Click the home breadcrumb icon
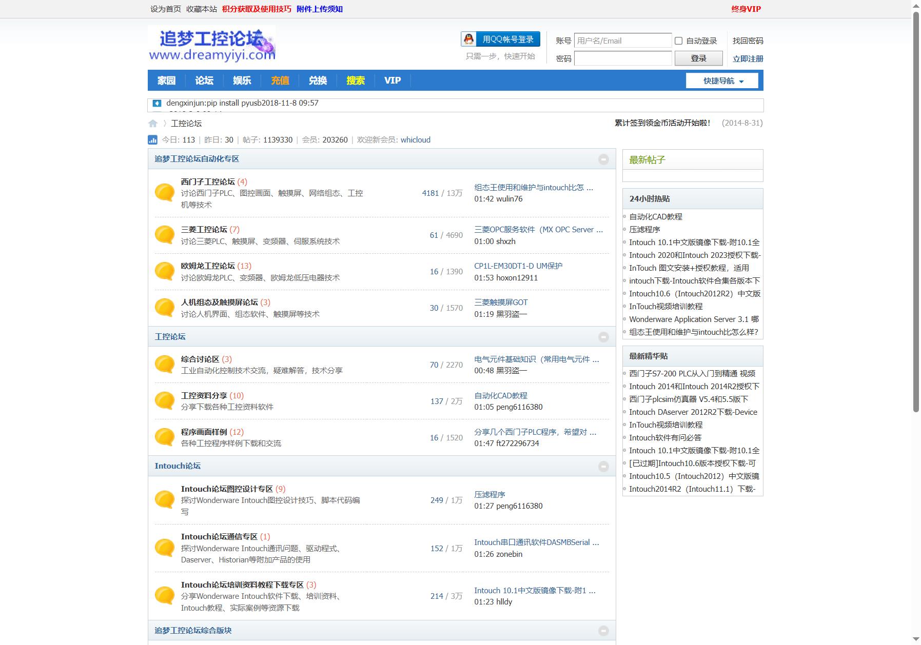This screenshot has width=921, height=645. [153, 123]
